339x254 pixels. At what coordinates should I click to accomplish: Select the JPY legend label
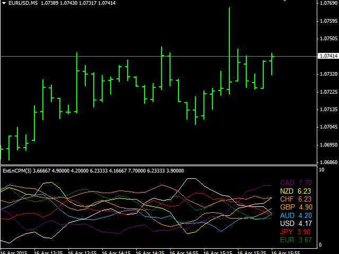(287, 232)
